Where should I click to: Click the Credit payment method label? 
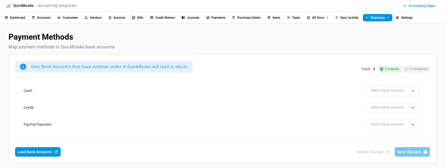pos(29,108)
